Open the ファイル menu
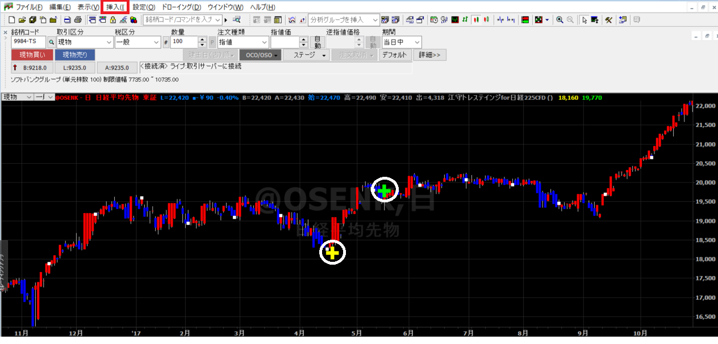The image size is (718, 344). pyautogui.click(x=28, y=7)
